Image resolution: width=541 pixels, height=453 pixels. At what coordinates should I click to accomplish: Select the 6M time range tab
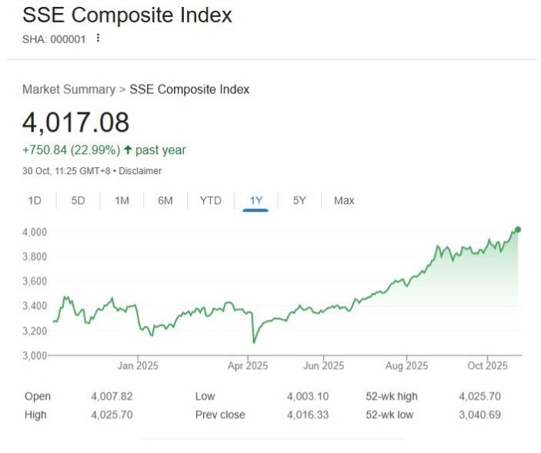tap(165, 200)
